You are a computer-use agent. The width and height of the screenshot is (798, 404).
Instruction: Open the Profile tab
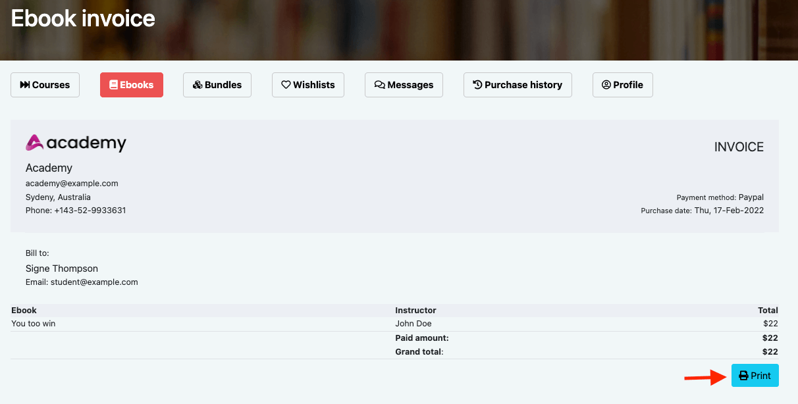(622, 85)
